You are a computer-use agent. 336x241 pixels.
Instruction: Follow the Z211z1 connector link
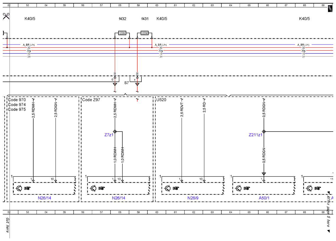pos(255,135)
